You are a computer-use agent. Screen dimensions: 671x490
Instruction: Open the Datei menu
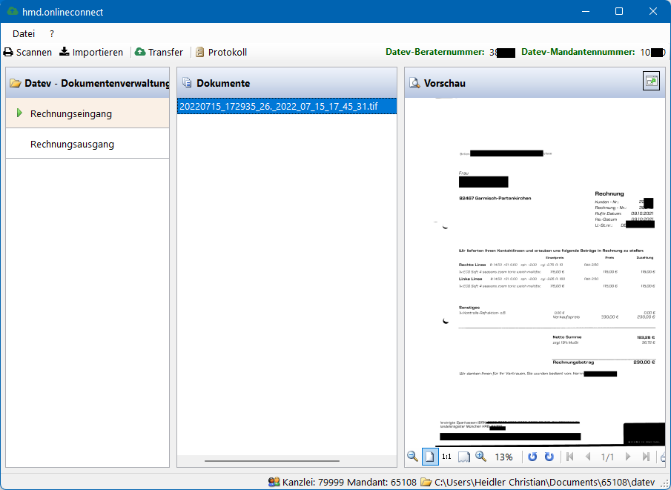23,33
